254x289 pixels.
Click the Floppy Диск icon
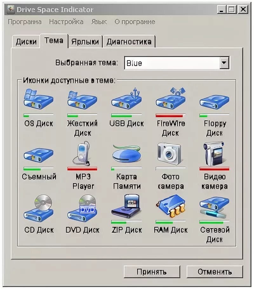tap(214, 102)
